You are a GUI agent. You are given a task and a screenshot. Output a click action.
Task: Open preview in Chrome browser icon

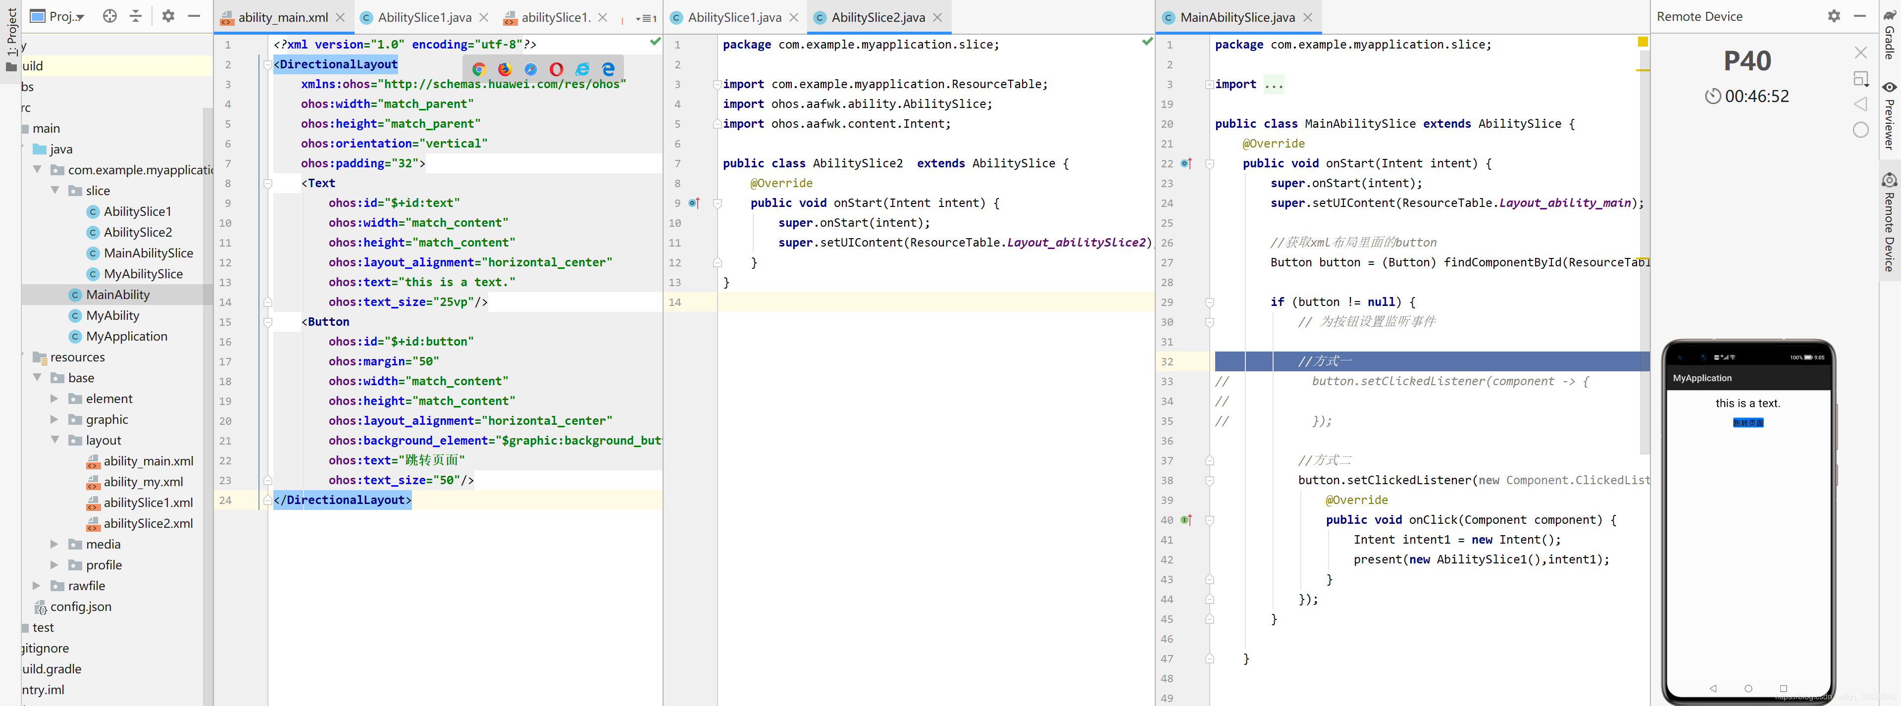[x=479, y=69]
